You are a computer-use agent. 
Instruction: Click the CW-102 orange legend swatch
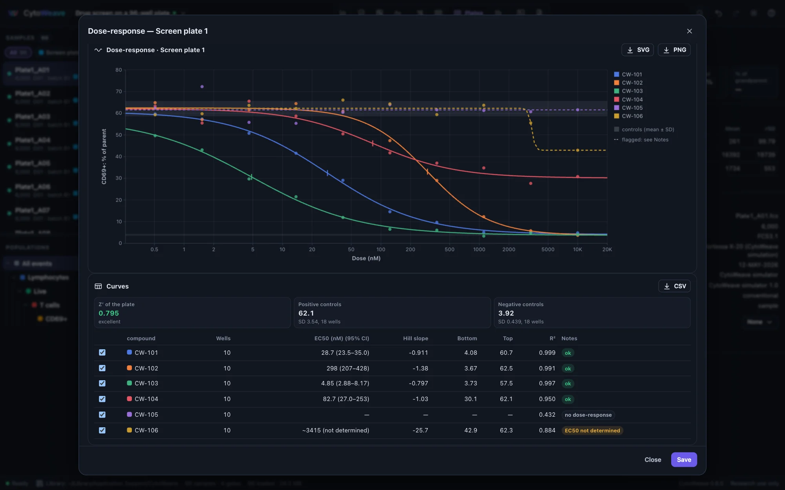617,83
